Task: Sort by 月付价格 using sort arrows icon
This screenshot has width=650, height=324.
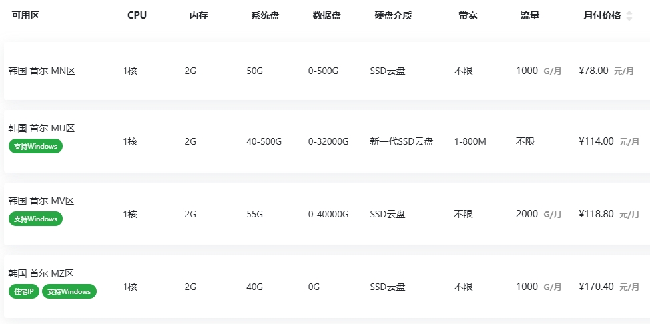Action: coord(629,16)
